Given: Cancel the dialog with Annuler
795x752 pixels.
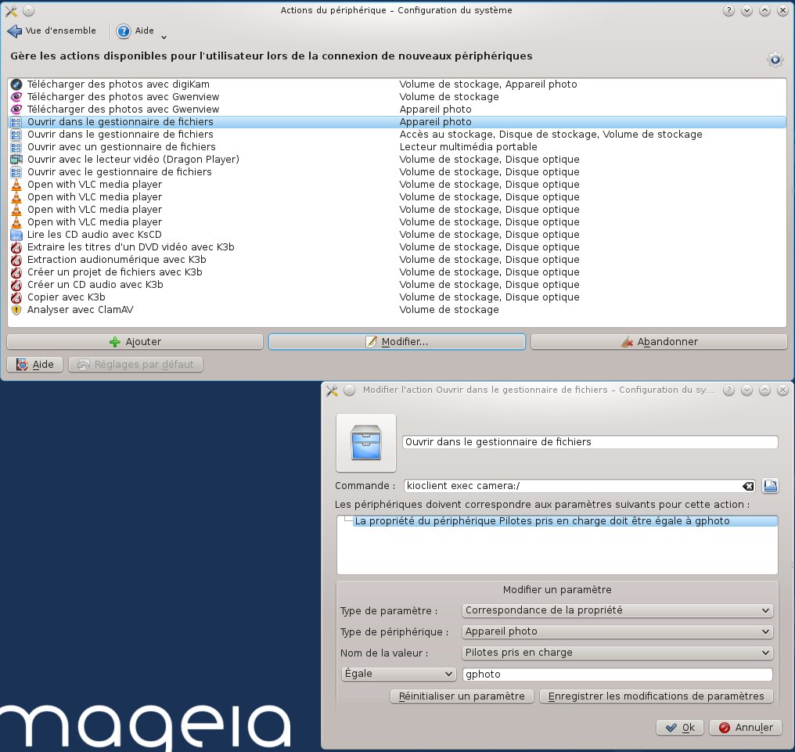Looking at the screenshot, I should (746, 728).
